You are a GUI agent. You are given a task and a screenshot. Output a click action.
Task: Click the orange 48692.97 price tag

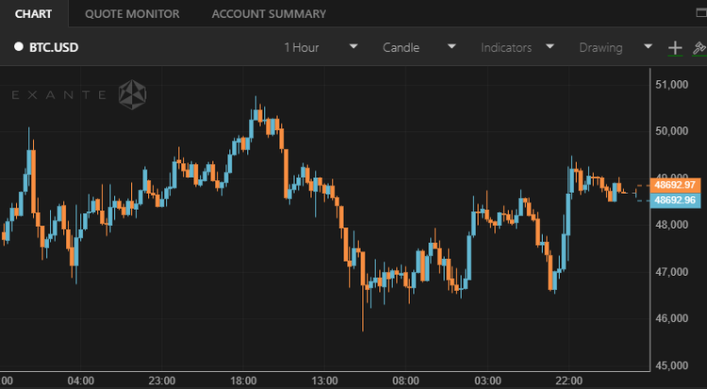point(675,185)
